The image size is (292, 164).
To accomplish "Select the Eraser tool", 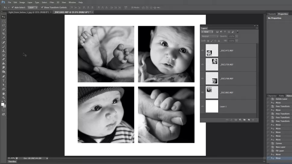I will coord(4,59).
